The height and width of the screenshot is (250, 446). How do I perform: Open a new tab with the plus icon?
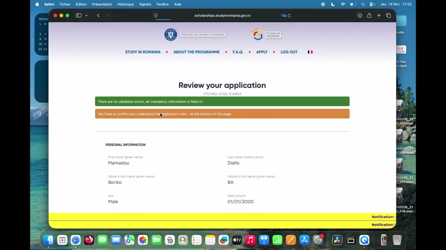[379, 15]
